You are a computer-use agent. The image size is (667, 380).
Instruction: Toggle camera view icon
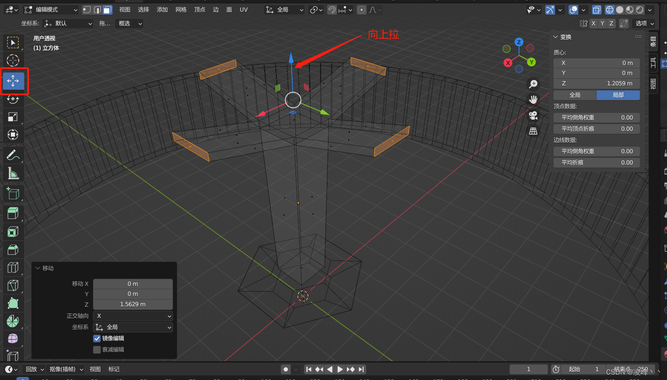tap(533, 115)
